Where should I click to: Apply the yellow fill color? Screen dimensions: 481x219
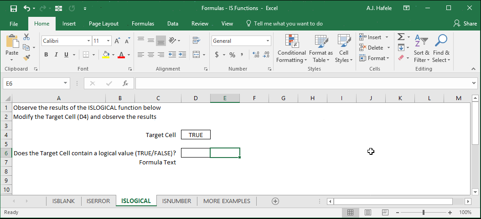(106, 55)
